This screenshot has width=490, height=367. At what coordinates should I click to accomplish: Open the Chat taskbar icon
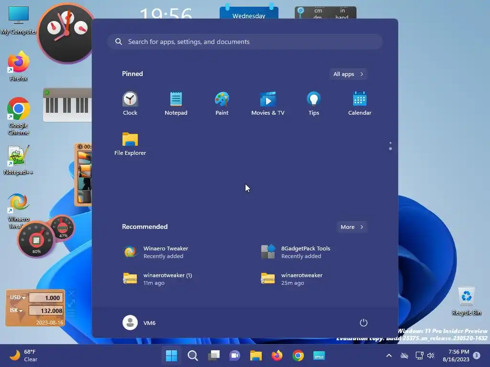pyautogui.click(x=234, y=356)
